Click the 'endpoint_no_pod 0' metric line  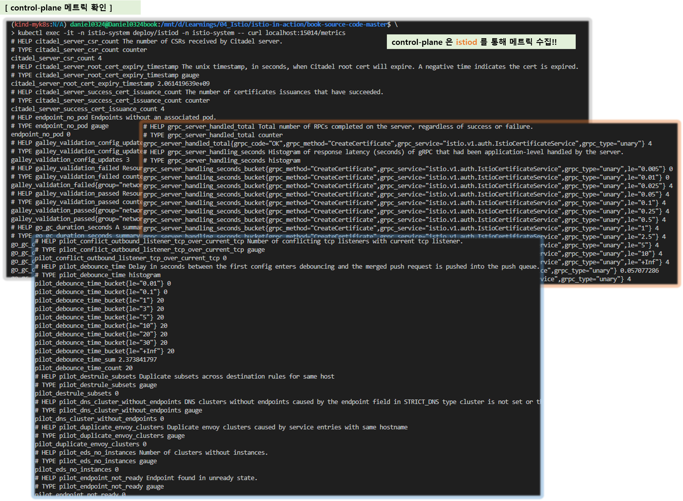click(41, 134)
